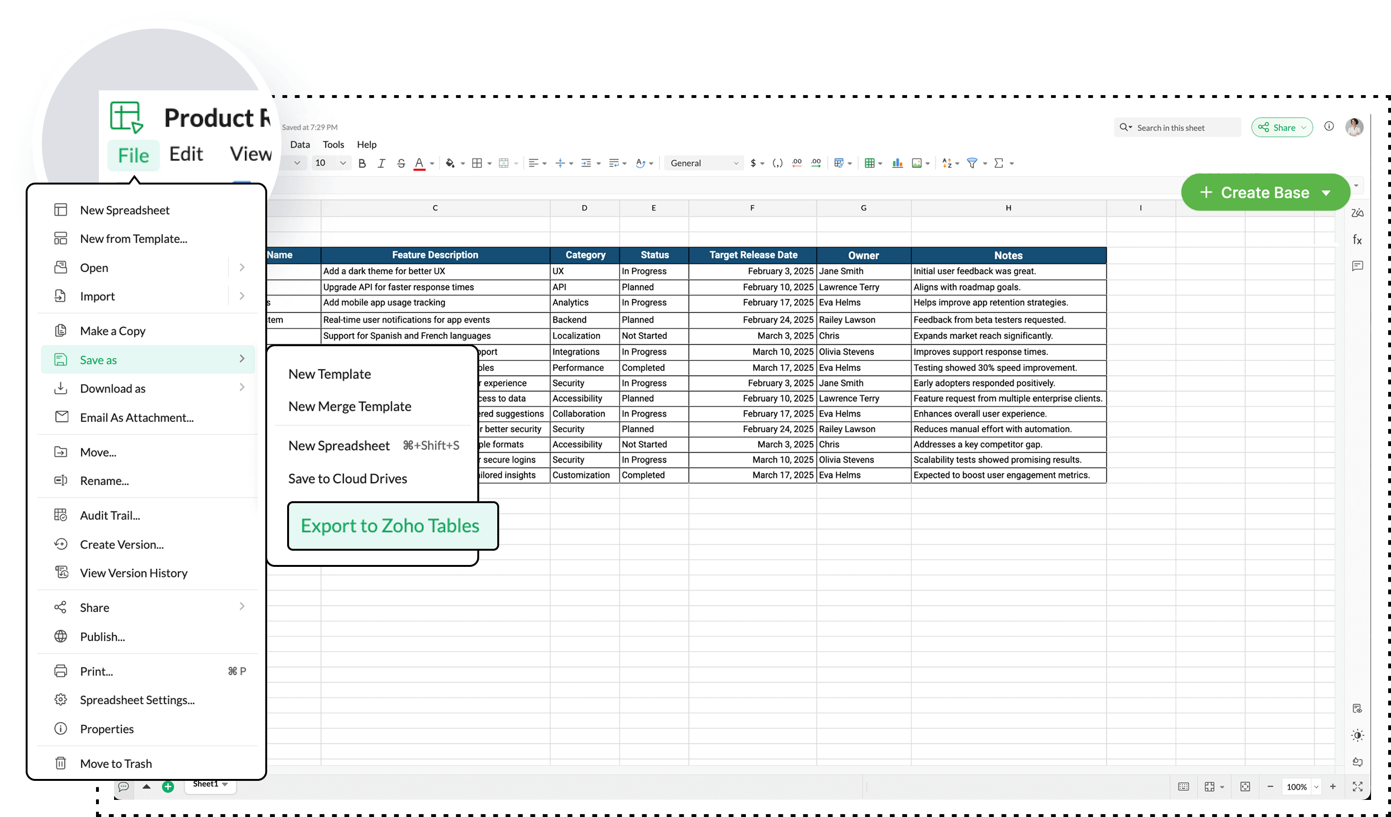Open the Edit menu

pyautogui.click(x=186, y=154)
